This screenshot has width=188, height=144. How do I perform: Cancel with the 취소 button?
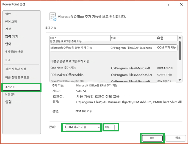click(176, 138)
